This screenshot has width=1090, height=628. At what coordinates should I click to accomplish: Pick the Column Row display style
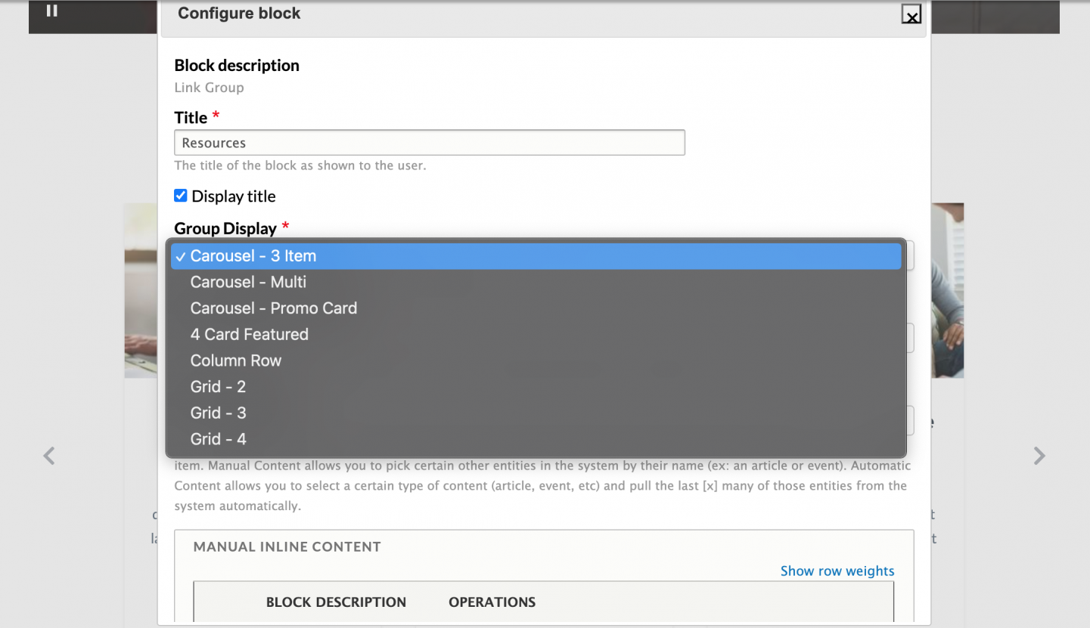click(x=235, y=360)
